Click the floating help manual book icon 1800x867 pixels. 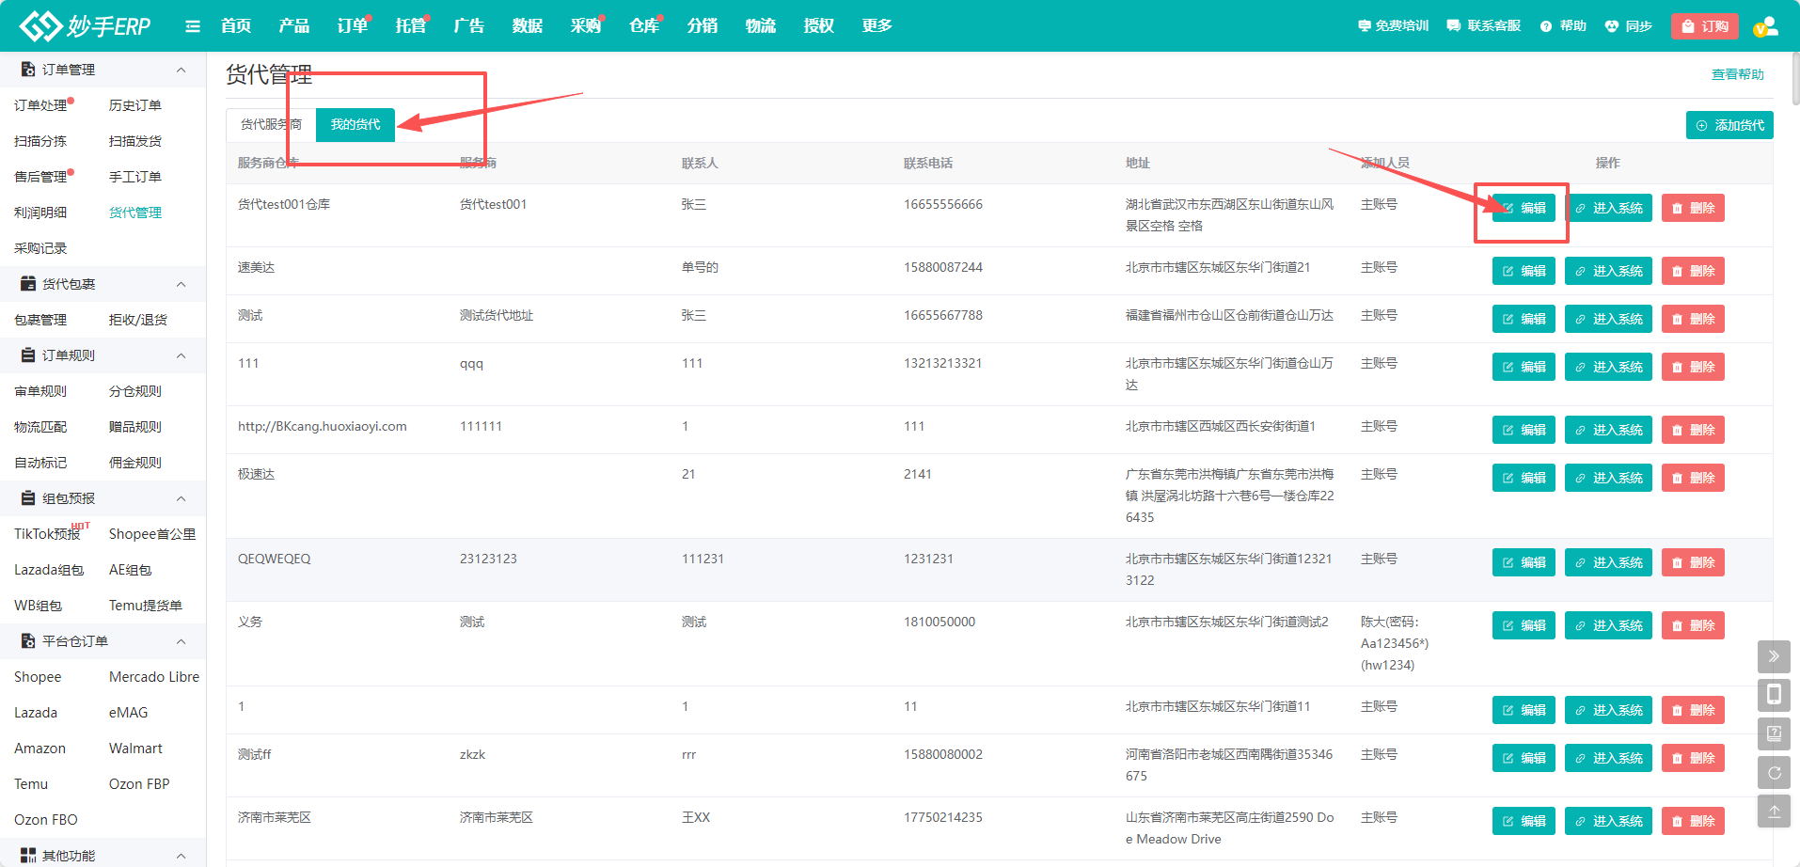(x=1774, y=733)
